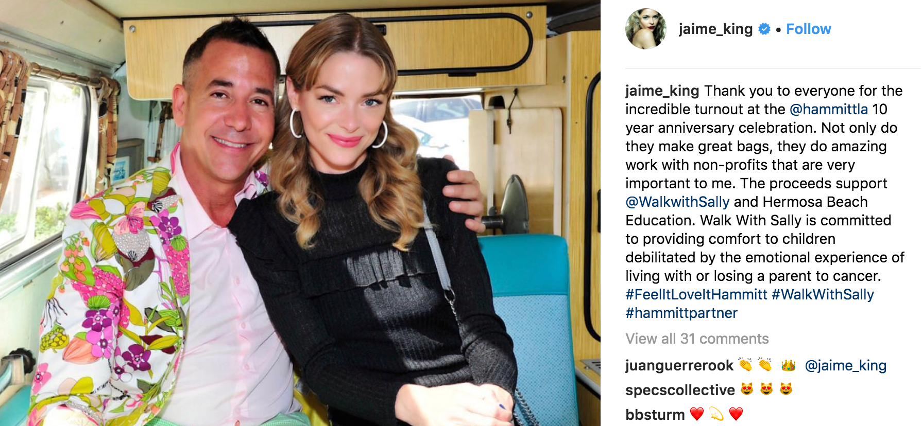
Task: Follow the jaime_king account
Action: pos(808,29)
